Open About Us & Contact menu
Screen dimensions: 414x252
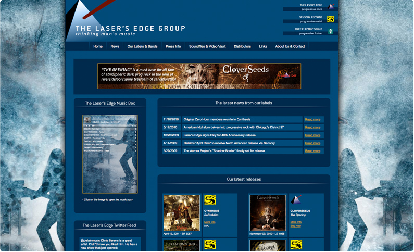290,46
